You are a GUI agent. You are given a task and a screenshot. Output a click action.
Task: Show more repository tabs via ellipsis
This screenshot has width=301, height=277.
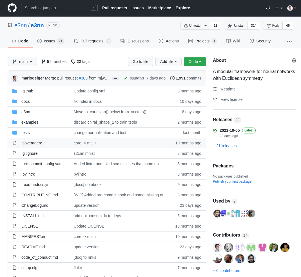click(x=289, y=41)
